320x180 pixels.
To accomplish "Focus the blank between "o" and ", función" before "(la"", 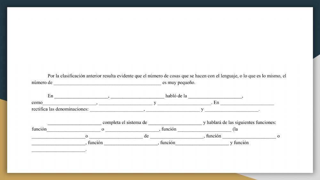I will click(x=132, y=129).
